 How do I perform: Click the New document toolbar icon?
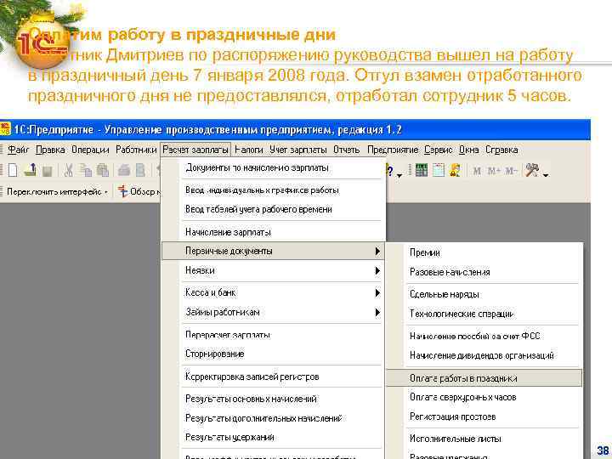[13, 171]
